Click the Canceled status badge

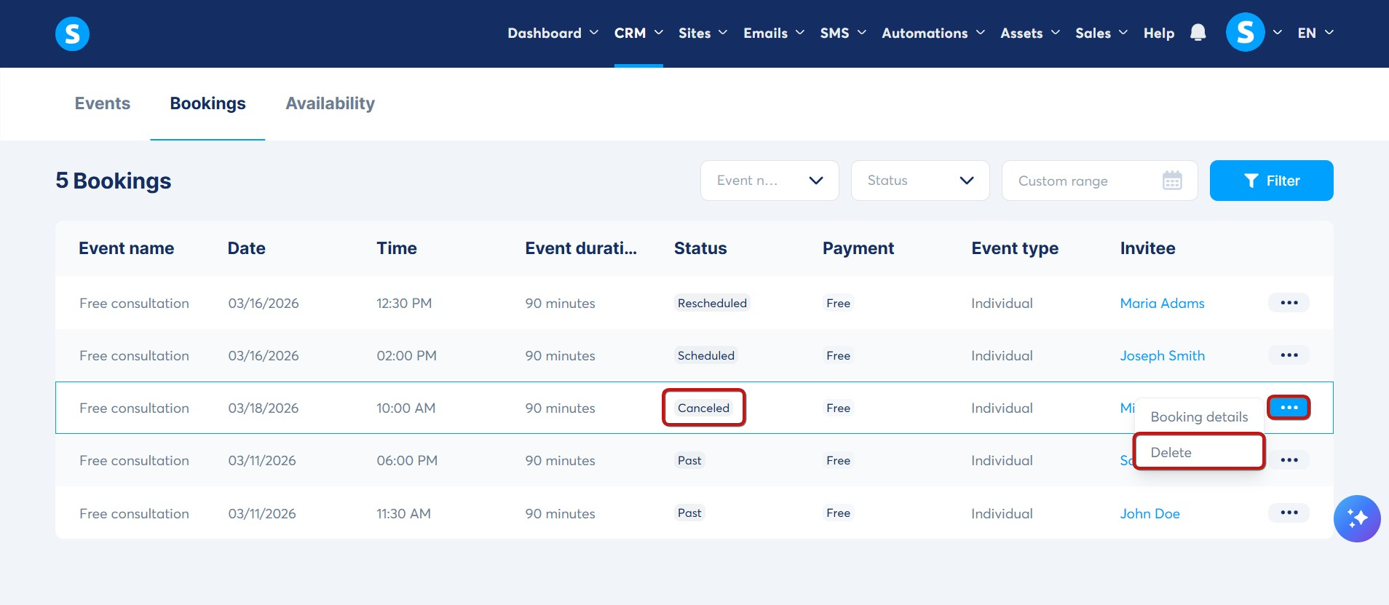(x=703, y=408)
